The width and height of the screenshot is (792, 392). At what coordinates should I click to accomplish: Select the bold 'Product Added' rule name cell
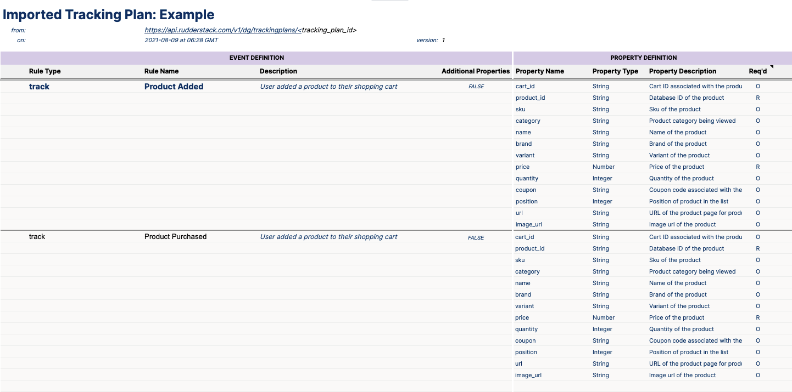pos(174,87)
